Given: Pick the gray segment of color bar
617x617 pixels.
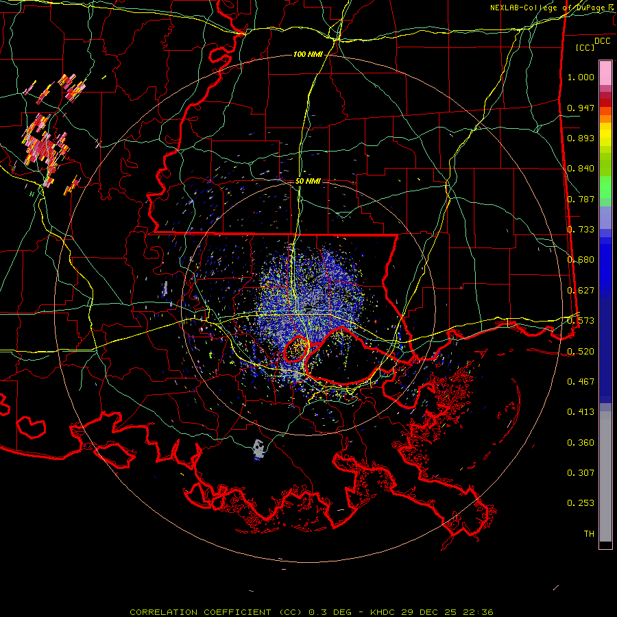Looking at the screenshot, I should [605, 476].
